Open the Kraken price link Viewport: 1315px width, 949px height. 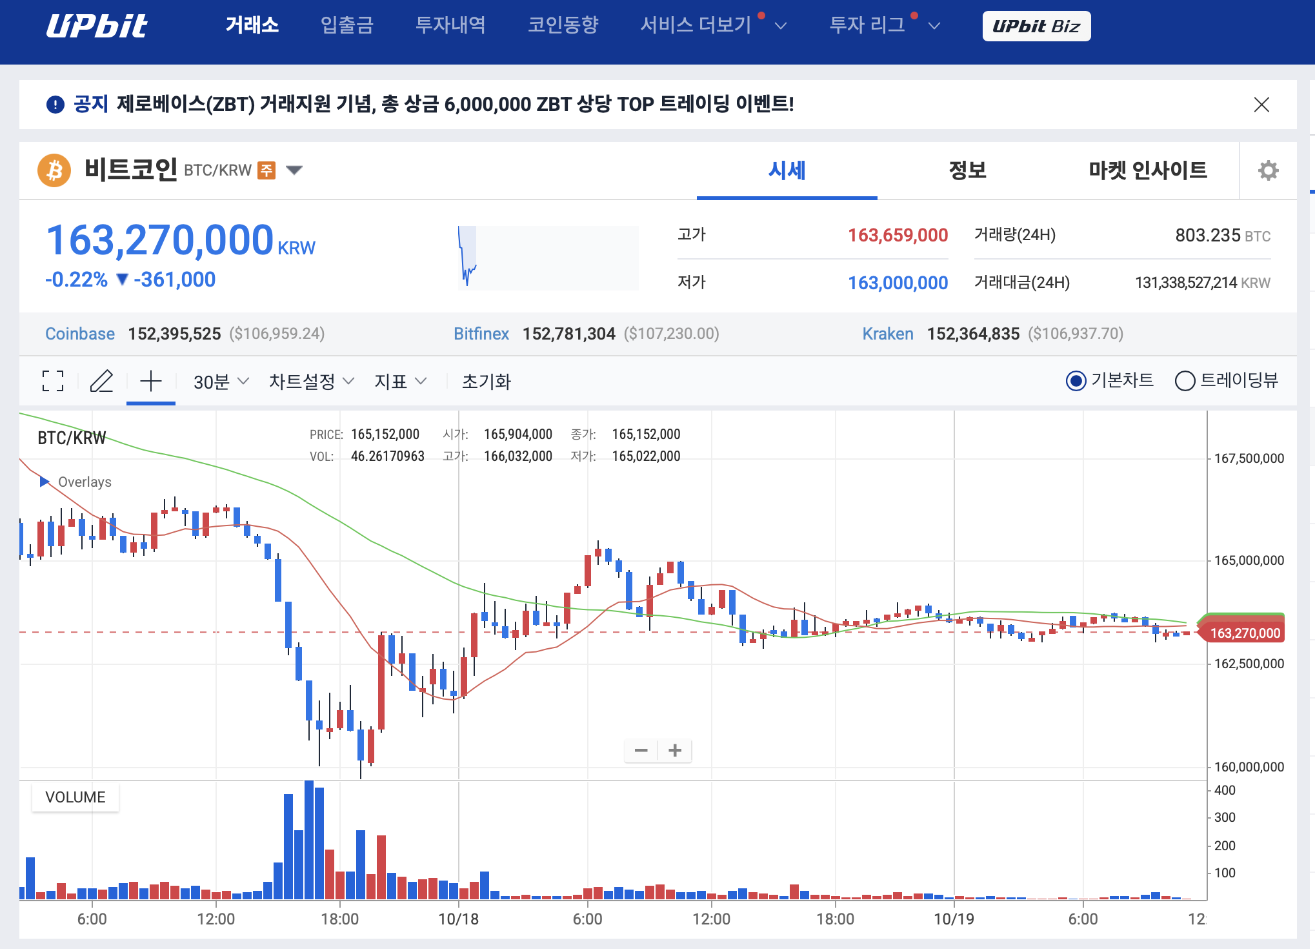pyautogui.click(x=887, y=334)
